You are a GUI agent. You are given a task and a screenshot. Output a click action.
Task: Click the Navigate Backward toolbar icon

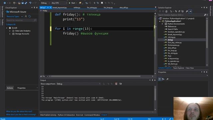point(5,3)
